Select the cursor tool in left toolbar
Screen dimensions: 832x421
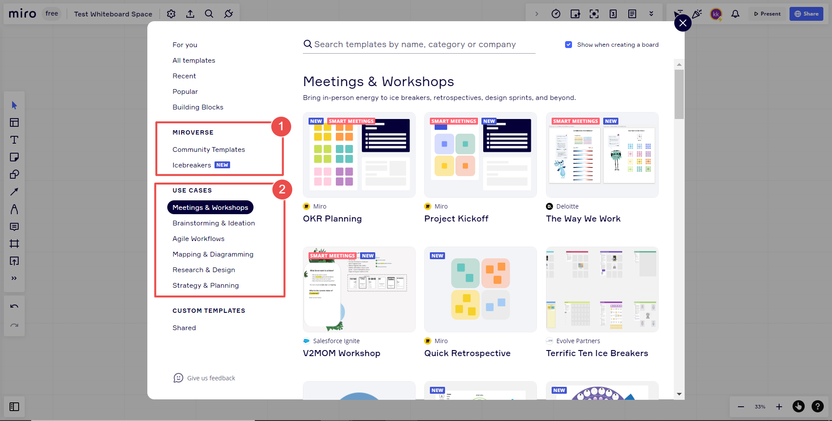pyautogui.click(x=14, y=105)
